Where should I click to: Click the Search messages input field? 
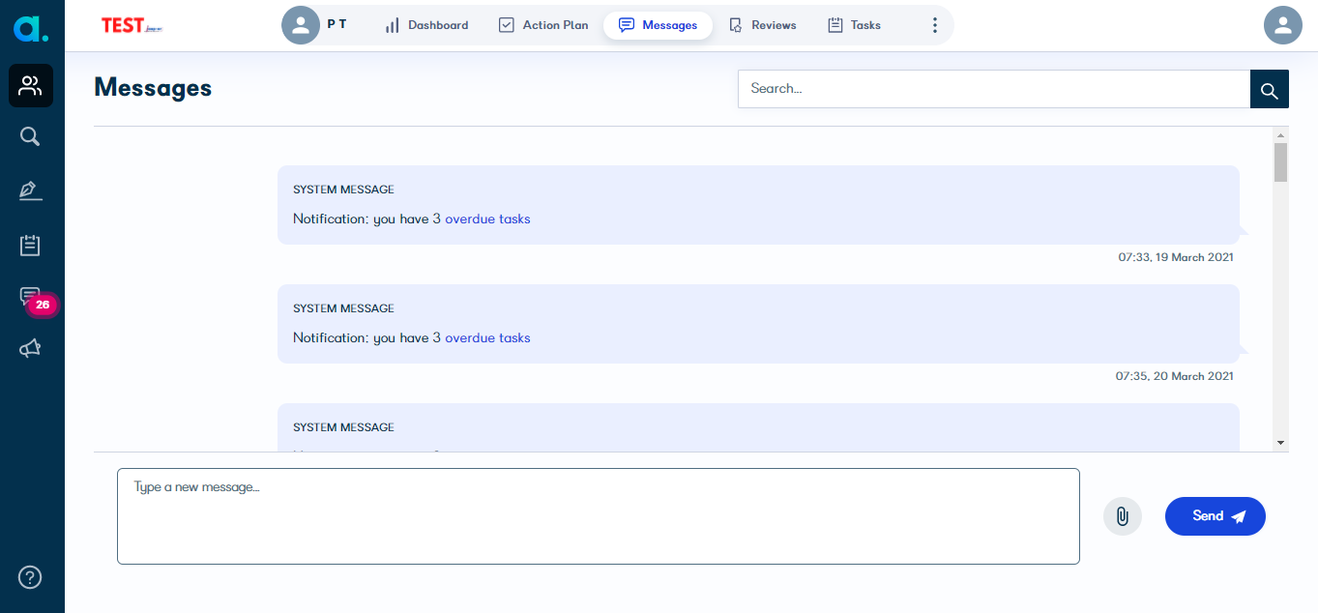coord(994,89)
